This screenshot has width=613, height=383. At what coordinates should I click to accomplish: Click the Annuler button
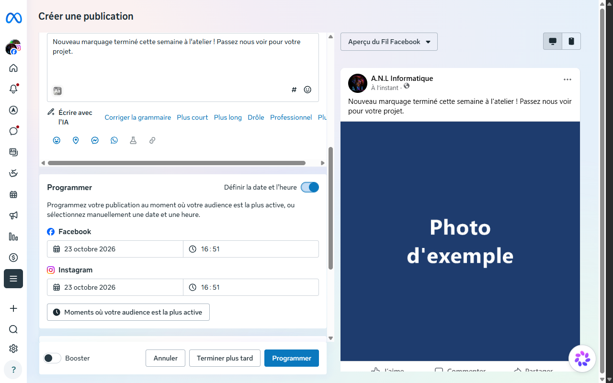[x=166, y=358]
